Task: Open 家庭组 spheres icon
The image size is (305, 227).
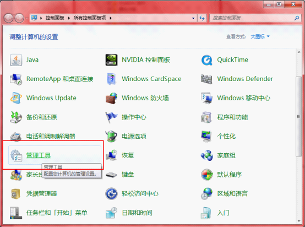Action: coord(206,155)
